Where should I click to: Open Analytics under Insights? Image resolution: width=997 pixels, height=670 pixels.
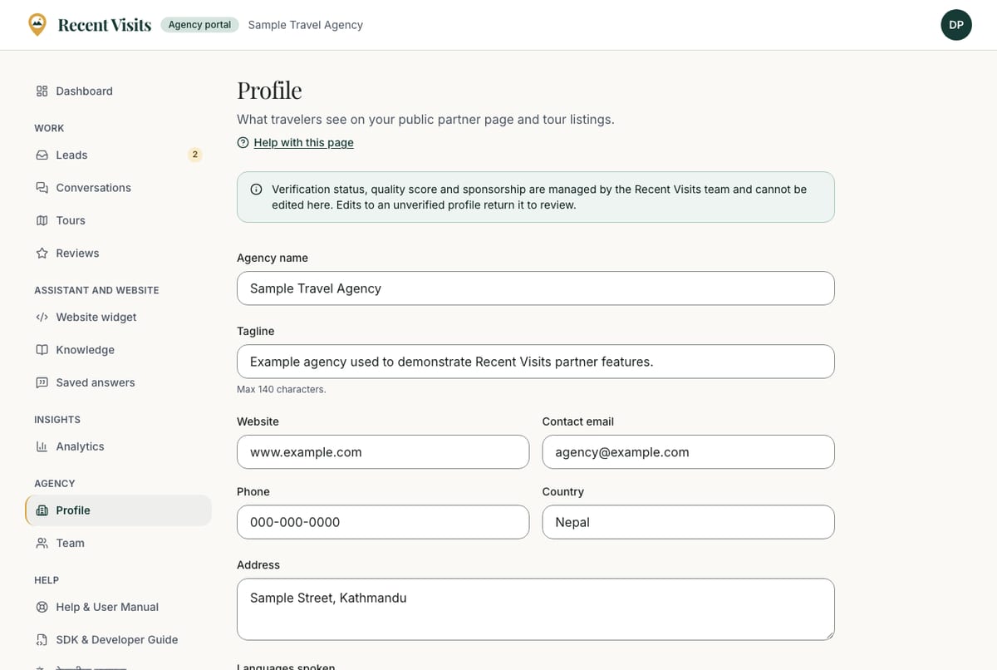click(118, 446)
